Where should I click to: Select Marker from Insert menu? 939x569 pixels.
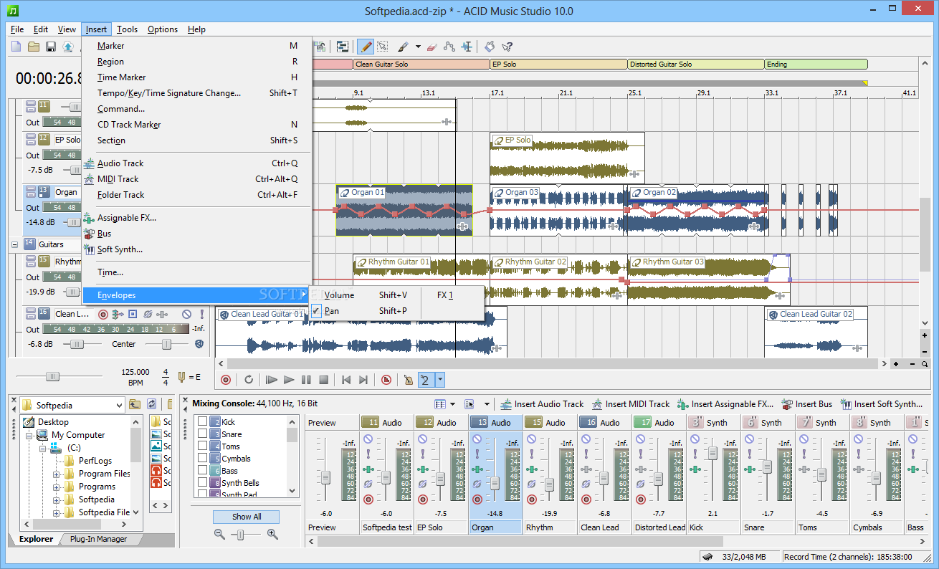coord(196,46)
